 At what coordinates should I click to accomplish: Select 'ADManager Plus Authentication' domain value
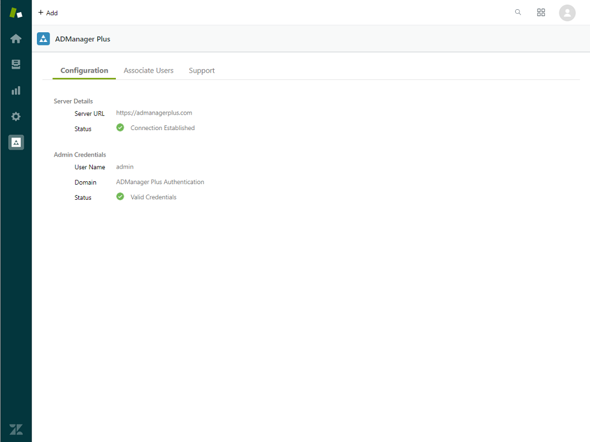(x=160, y=182)
